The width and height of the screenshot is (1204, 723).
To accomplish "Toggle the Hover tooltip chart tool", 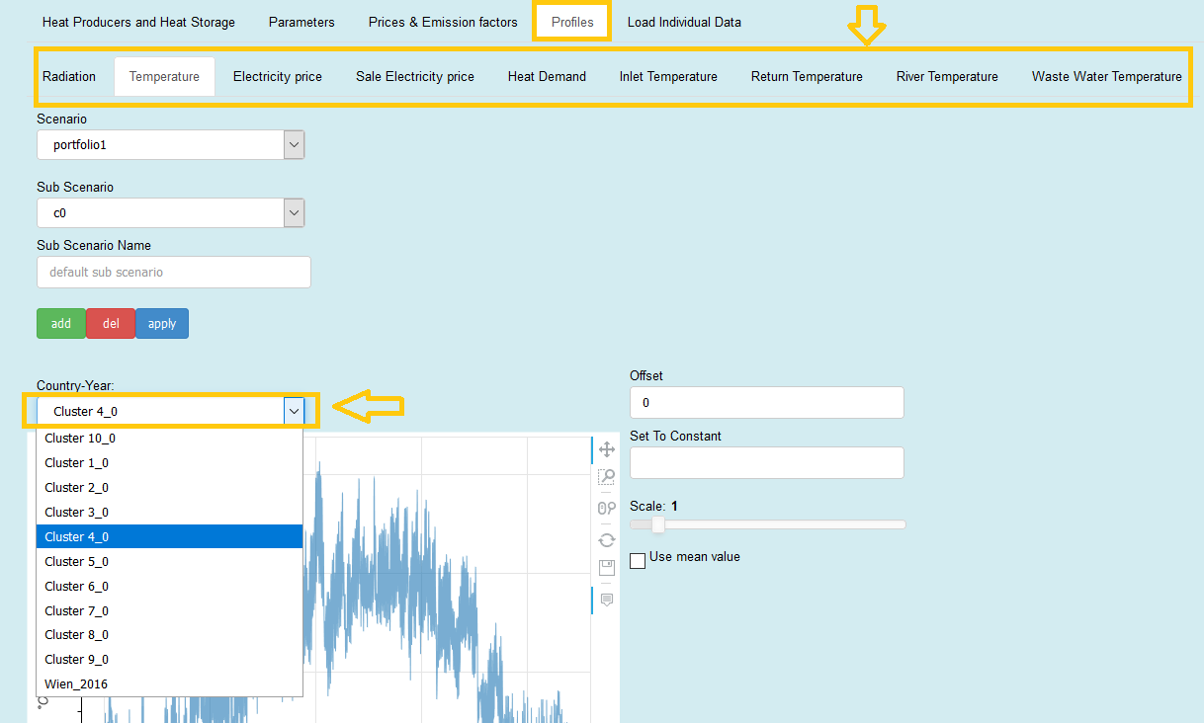I will click(607, 600).
